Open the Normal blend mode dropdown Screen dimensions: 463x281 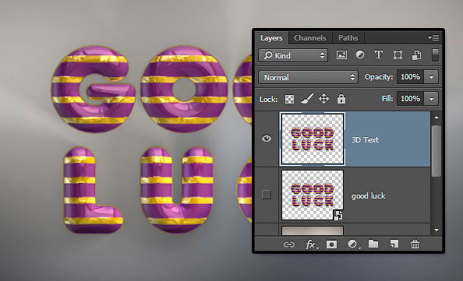point(308,77)
